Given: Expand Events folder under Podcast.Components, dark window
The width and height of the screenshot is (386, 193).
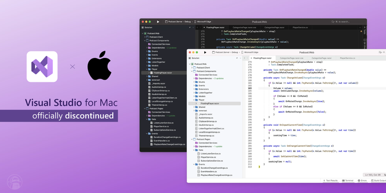Looking at the screenshot, I should click(147, 55).
